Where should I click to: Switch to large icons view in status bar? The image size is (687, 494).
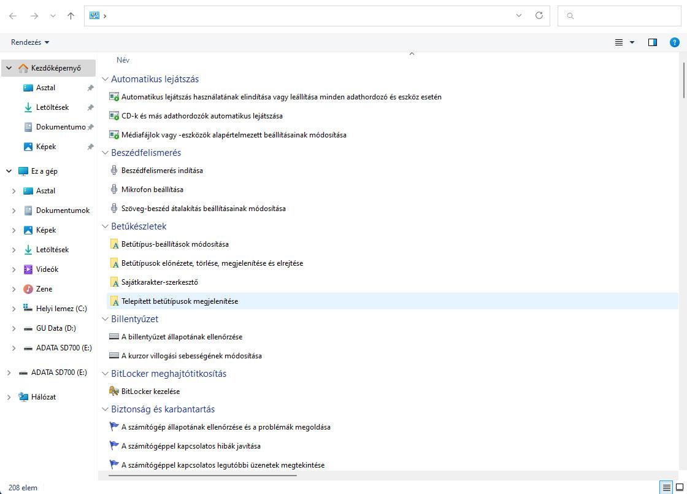click(679, 487)
